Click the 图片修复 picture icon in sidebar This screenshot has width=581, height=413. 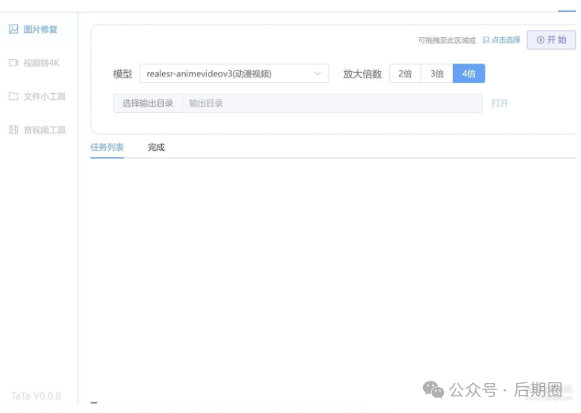(13, 29)
